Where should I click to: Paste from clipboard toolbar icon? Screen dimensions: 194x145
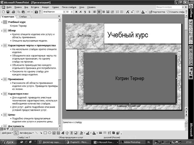pos(23,12)
